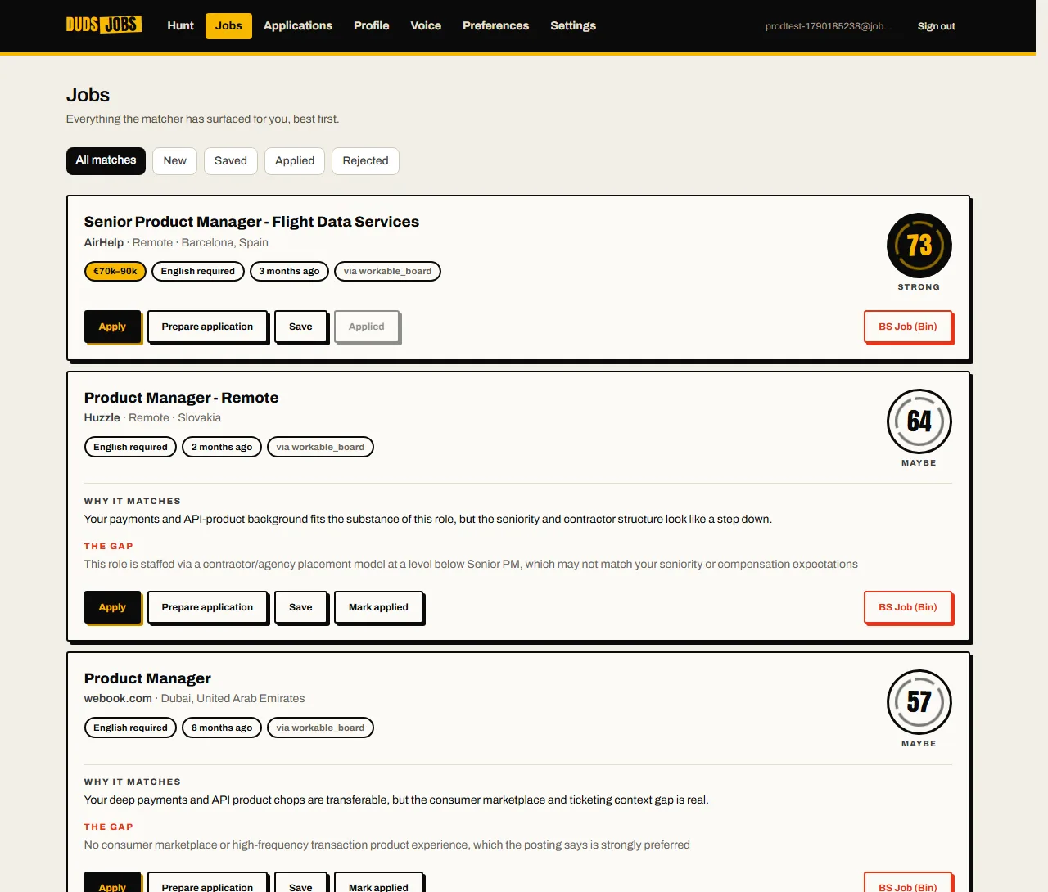Click 'via workable_board' tag on Huzzle job

tap(320, 447)
